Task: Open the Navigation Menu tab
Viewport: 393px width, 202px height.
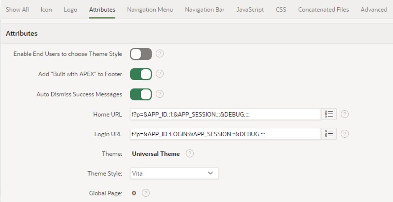Action: [x=150, y=10]
